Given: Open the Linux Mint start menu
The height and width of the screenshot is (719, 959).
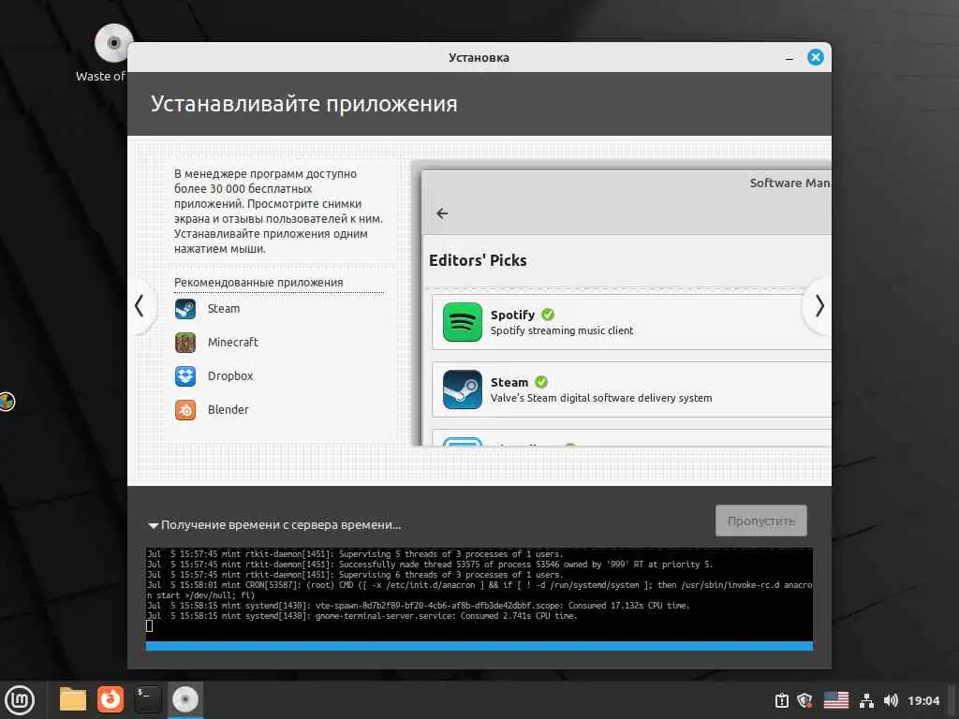Looking at the screenshot, I should (21, 700).
